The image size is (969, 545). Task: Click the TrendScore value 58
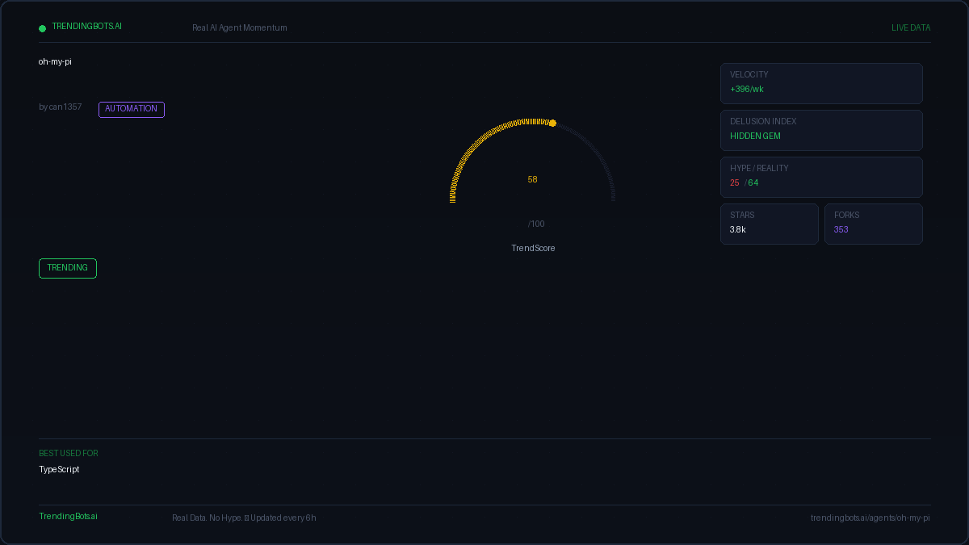point(533,180)
